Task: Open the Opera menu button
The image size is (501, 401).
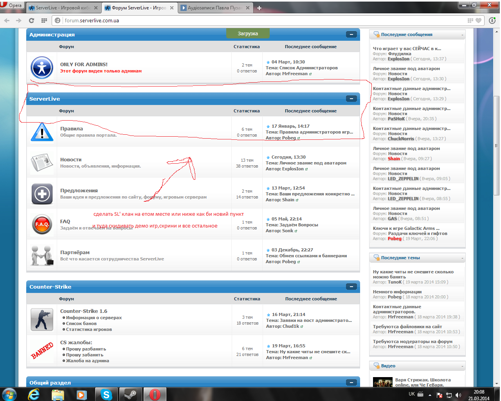Action: coord(12,5)
